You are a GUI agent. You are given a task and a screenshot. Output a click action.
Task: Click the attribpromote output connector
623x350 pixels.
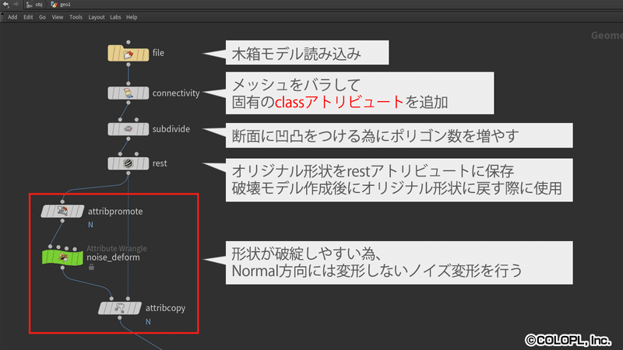pyautogui.click(x=62, y=221)
